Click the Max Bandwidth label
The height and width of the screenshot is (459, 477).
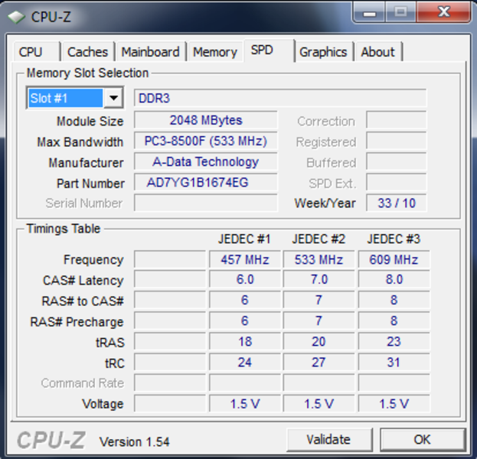tap(80, 142)
